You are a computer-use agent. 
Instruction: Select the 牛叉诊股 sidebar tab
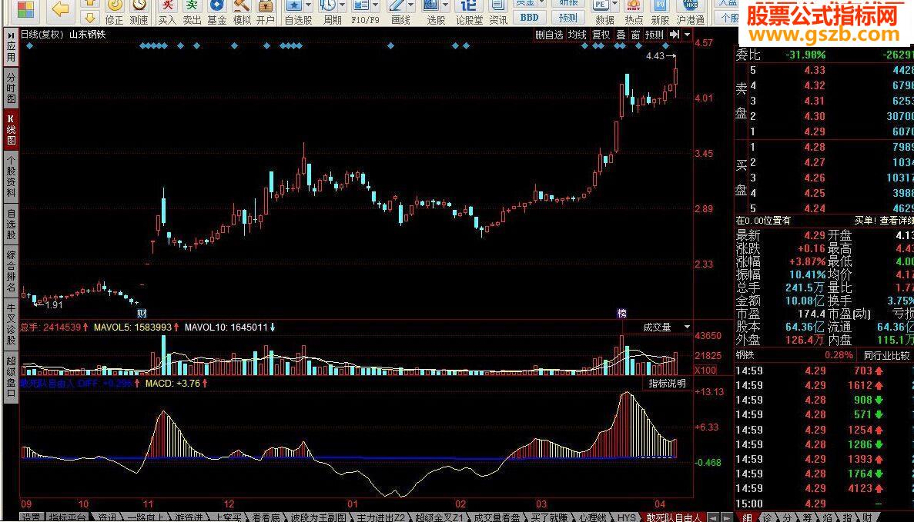tap(11, 324)
